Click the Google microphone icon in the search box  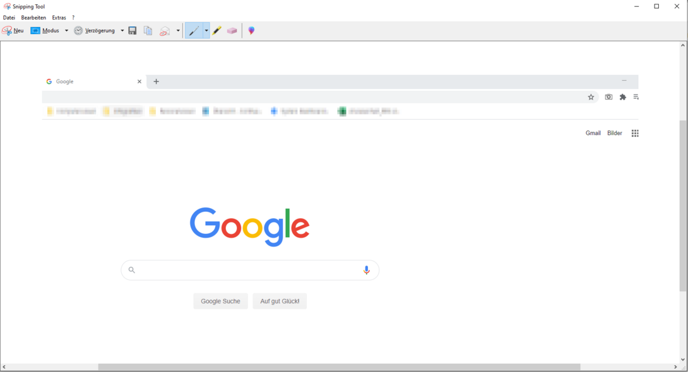coord(367,270)
